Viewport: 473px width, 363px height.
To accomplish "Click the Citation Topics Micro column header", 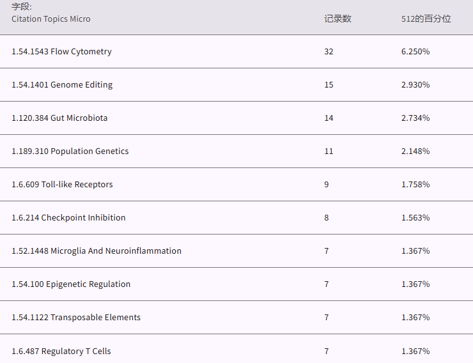I will 51,19.
